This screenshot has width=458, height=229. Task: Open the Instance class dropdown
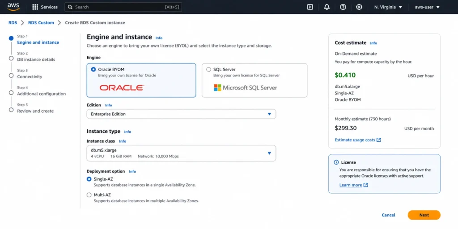[182, 153]
